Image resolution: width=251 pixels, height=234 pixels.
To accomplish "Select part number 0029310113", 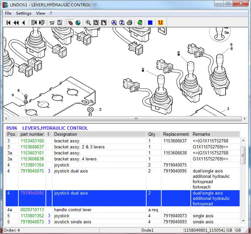I will 32,210.
